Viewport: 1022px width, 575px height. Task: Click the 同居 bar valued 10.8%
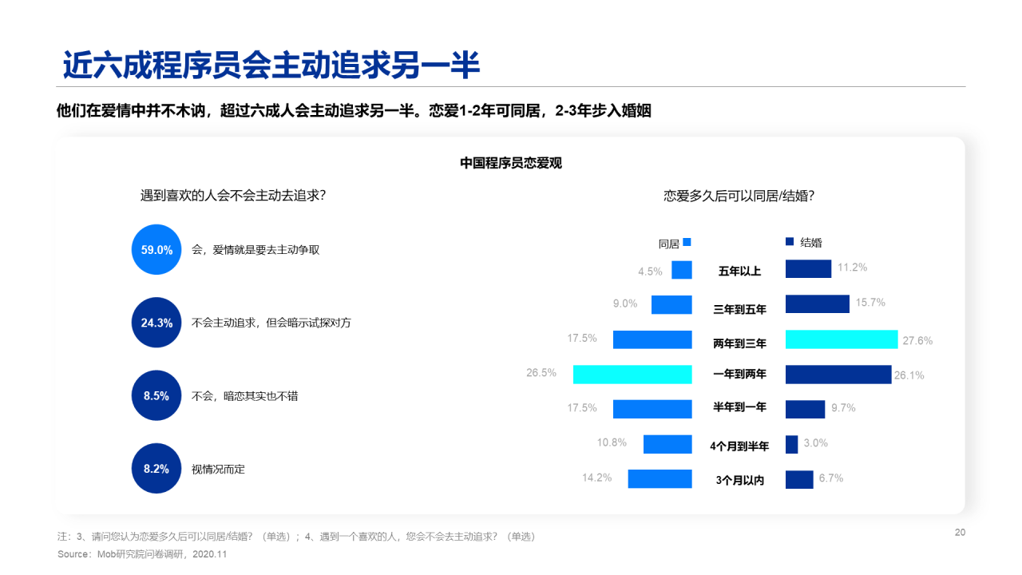[x=667, y=444]
